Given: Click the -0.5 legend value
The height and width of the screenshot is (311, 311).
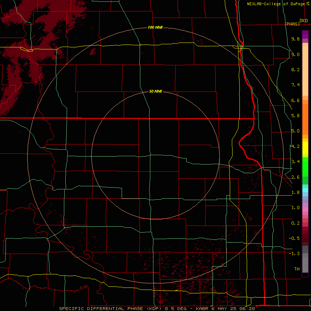Looking at the screenshot, I should click(294, 238).
